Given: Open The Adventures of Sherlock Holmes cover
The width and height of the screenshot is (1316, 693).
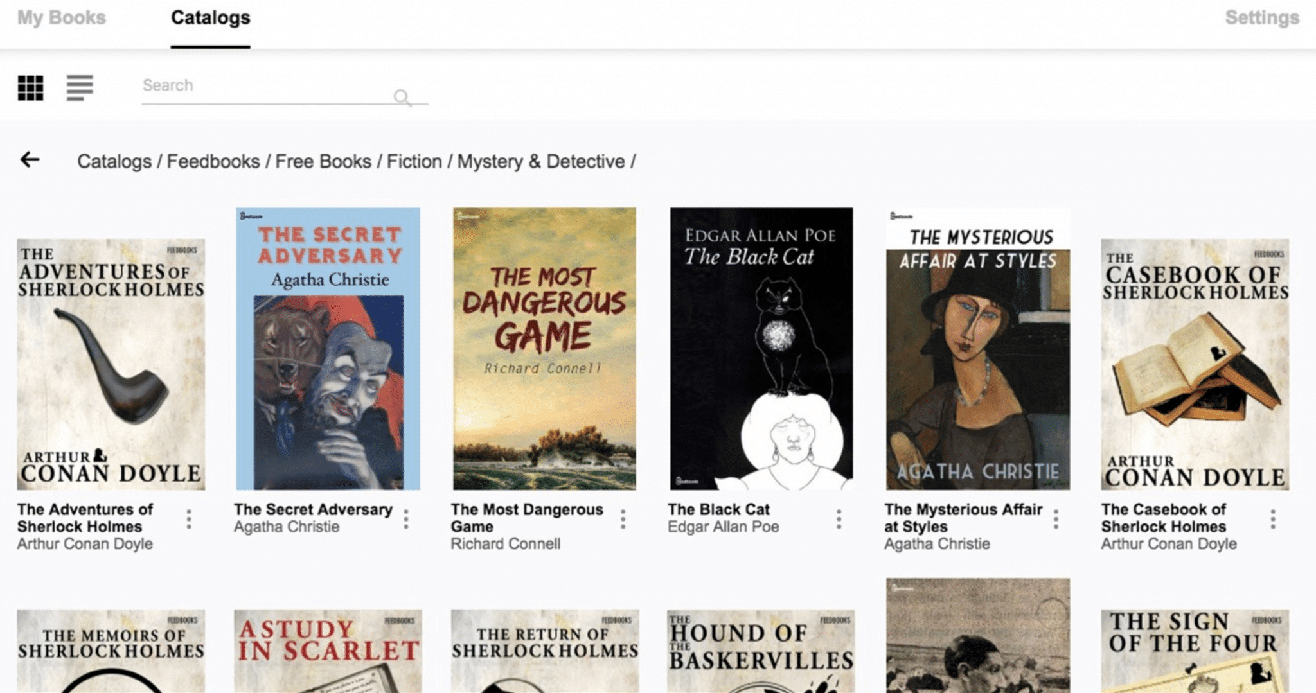Looking at the screenshot, I should click(x=111, y=364).
